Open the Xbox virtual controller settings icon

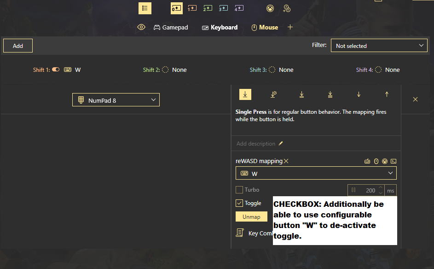pyautogui.click(x=270, y=8)
